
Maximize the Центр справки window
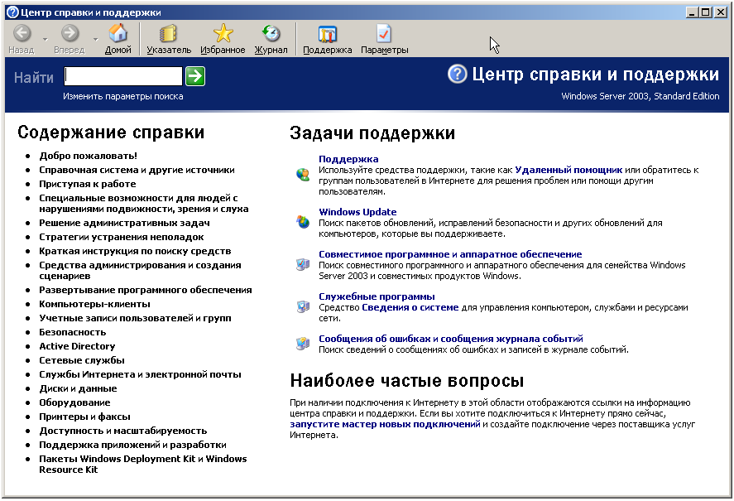[x=705, y=12]
